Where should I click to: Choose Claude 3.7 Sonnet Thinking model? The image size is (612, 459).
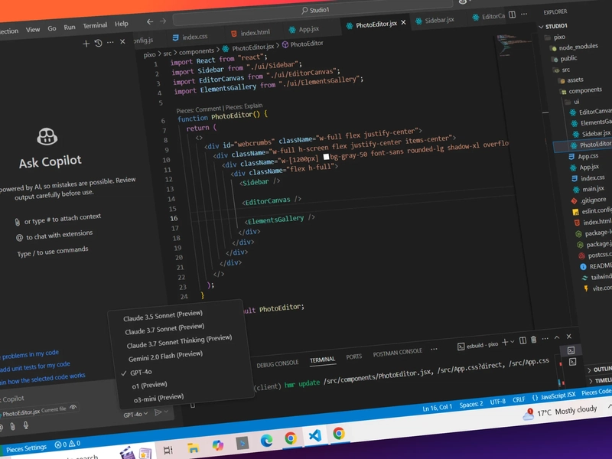pos(179,342)
